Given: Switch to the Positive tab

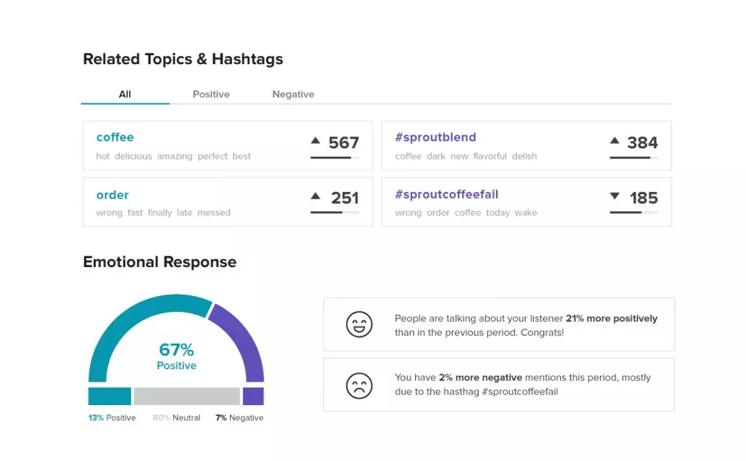Looking at the screenshot, I should pos(211,95).
